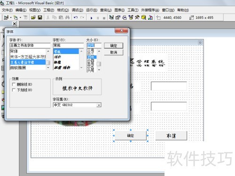Open the 字符集 combo box dropdown

click(x=99, y=105)
